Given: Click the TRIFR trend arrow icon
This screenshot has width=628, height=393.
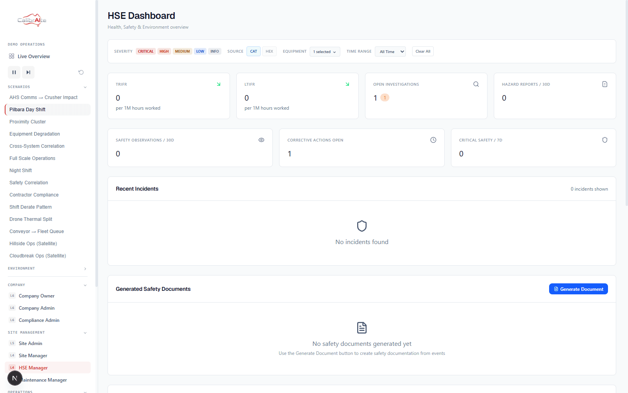Looking at the screenshot, I should coord(219,84).
